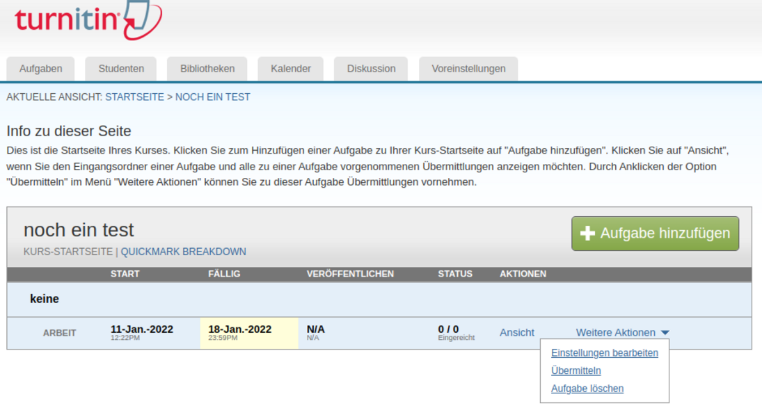Choose Aufgabe löschen from the menu

[587, 389]
